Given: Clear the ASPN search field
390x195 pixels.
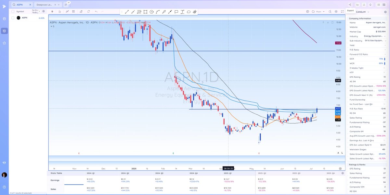Looking at the screenshot, I should coord(30,5).
